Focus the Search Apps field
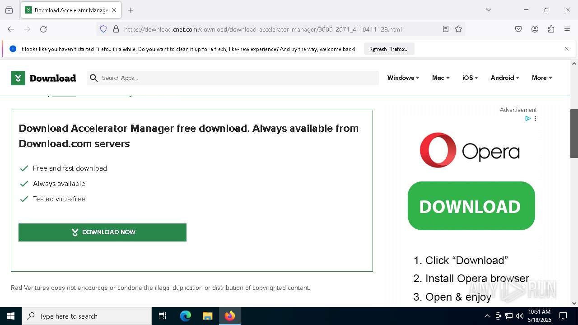 point(233,78)
